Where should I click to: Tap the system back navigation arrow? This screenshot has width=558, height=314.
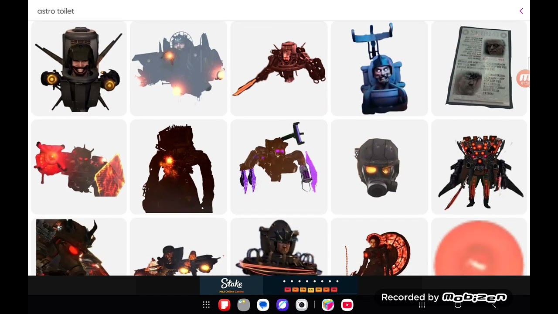(x=494, y=305)
